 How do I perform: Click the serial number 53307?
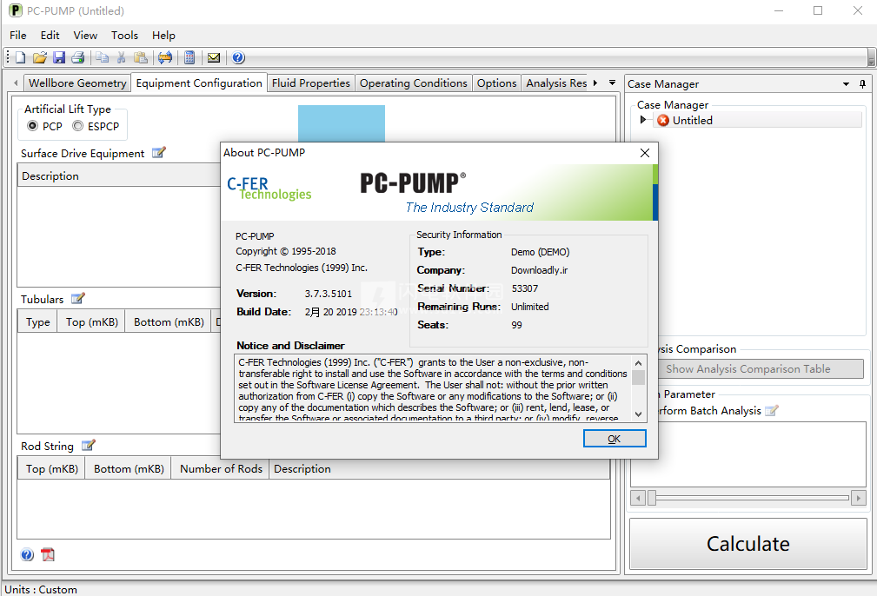click(525, 288)
